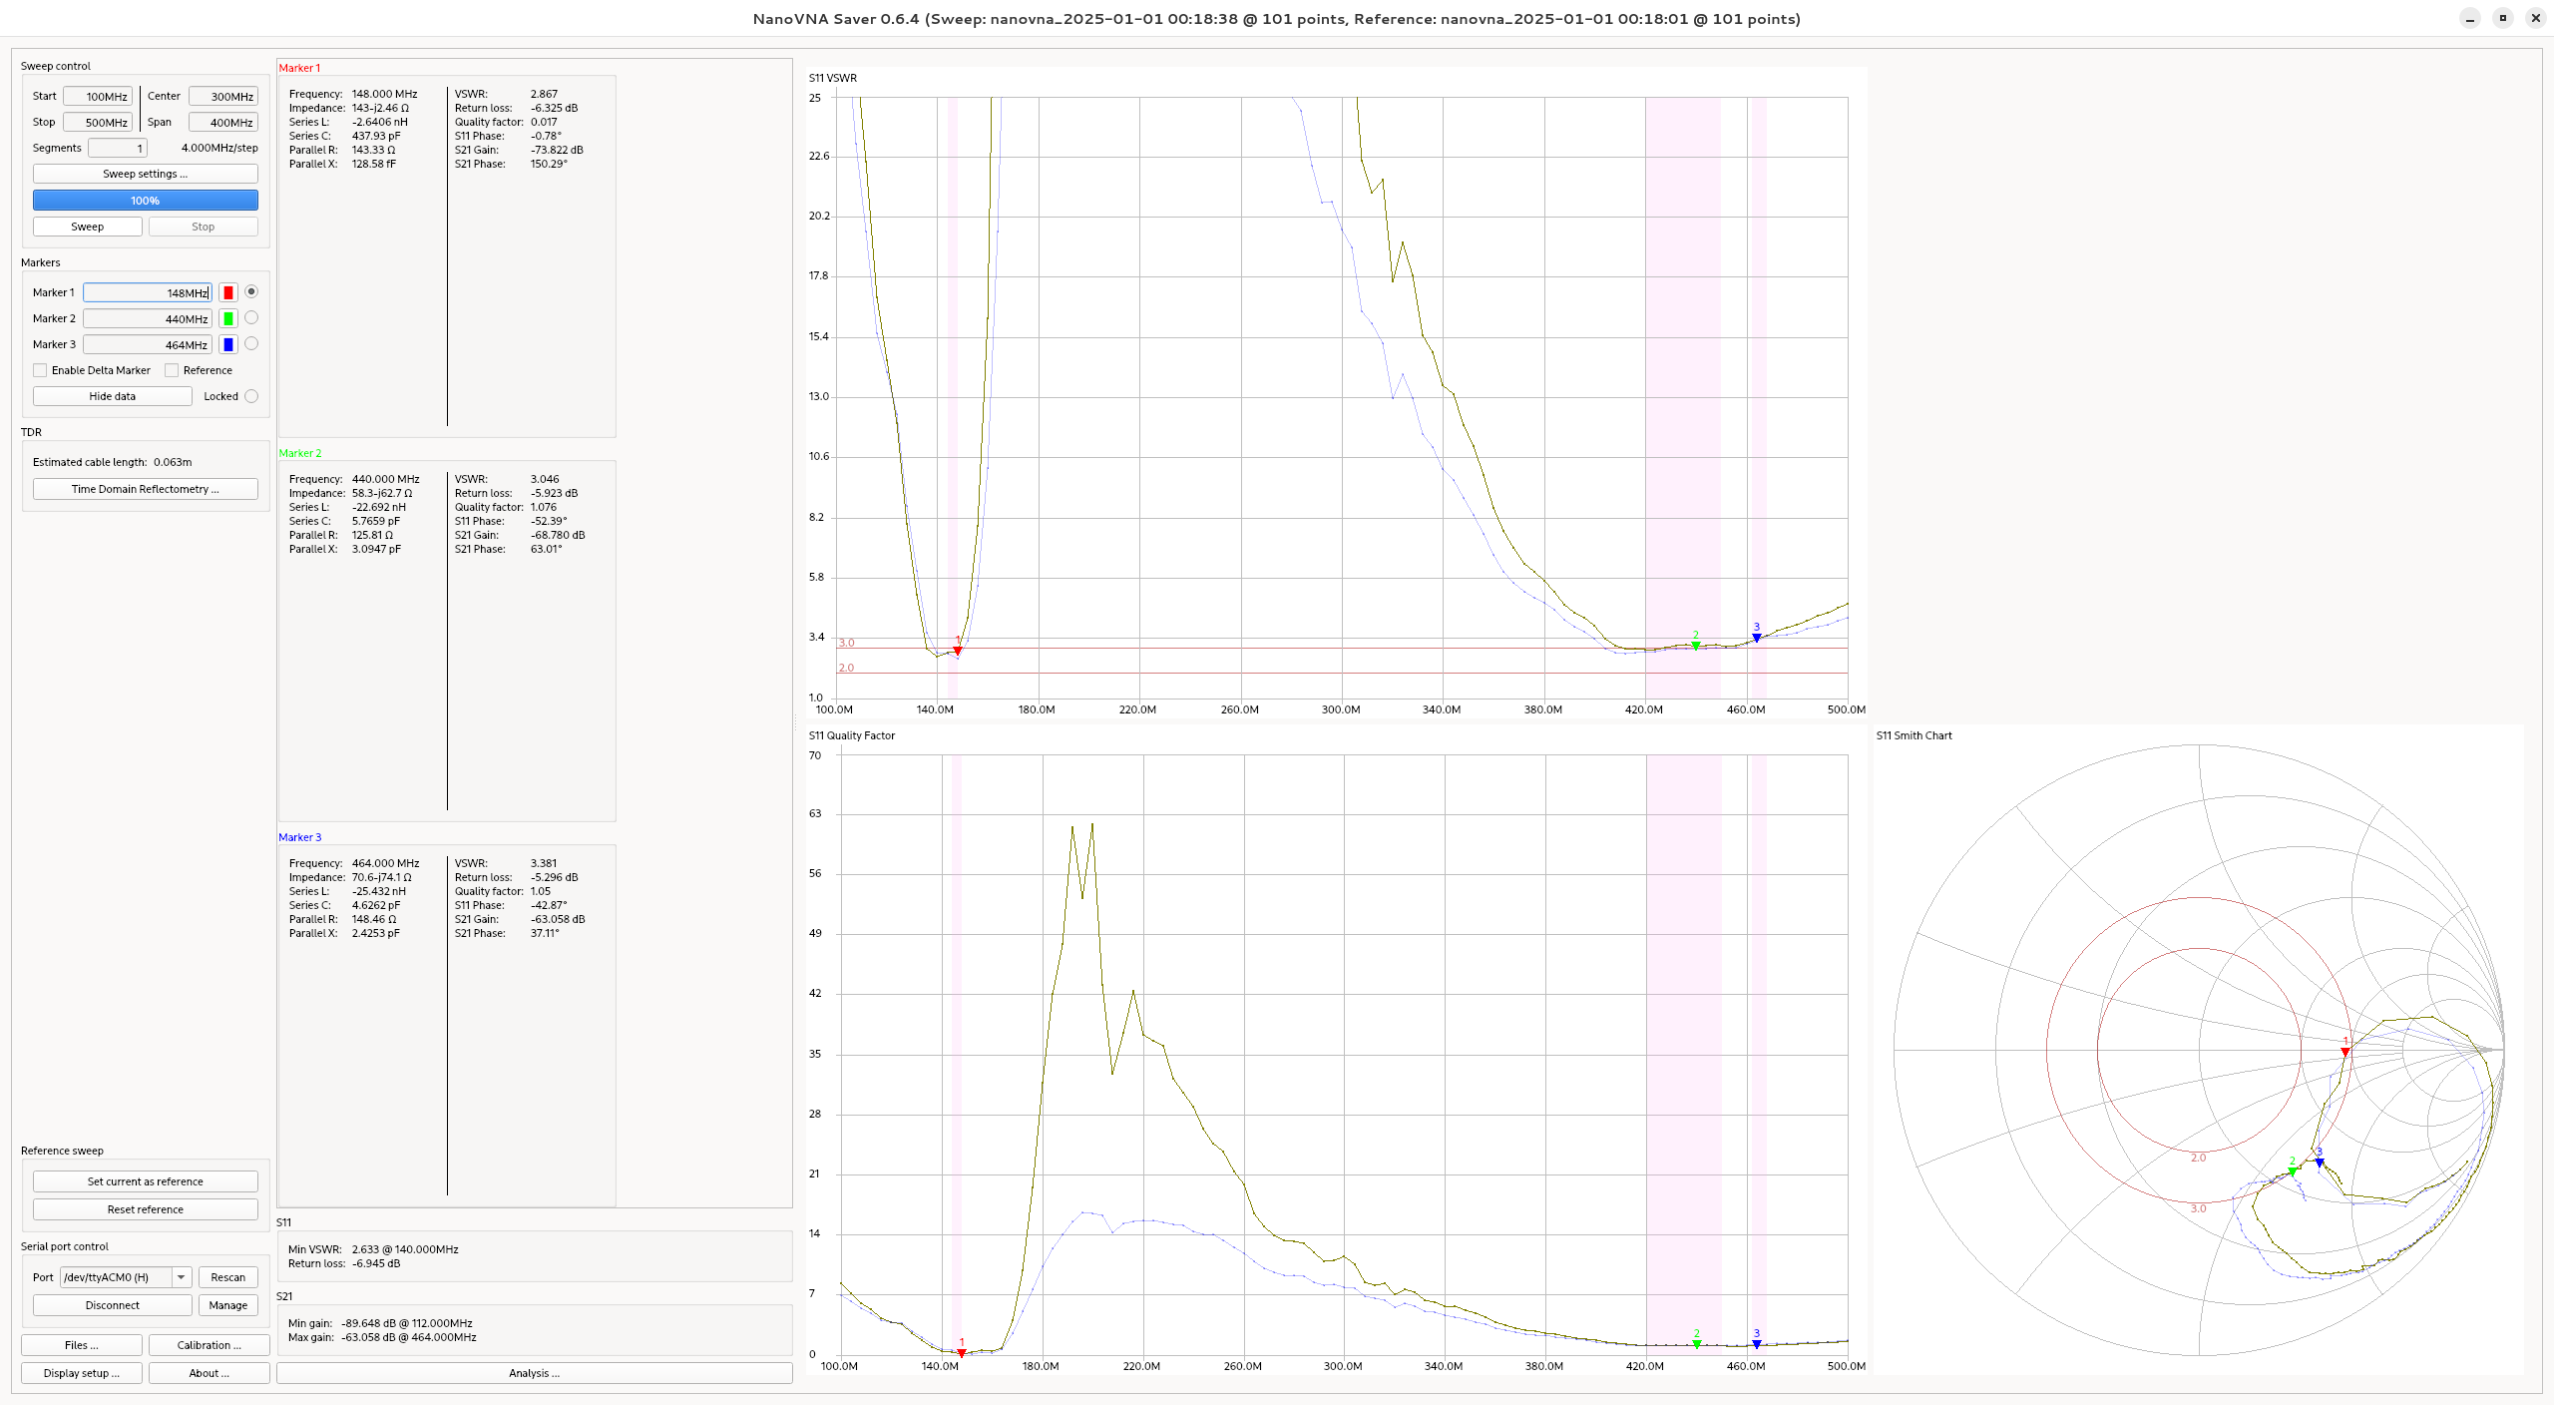The height and width of the screenshot is (1405, 2554).
Task: Click the S11 VSWR chart title
Action: (x=833, y=78)
